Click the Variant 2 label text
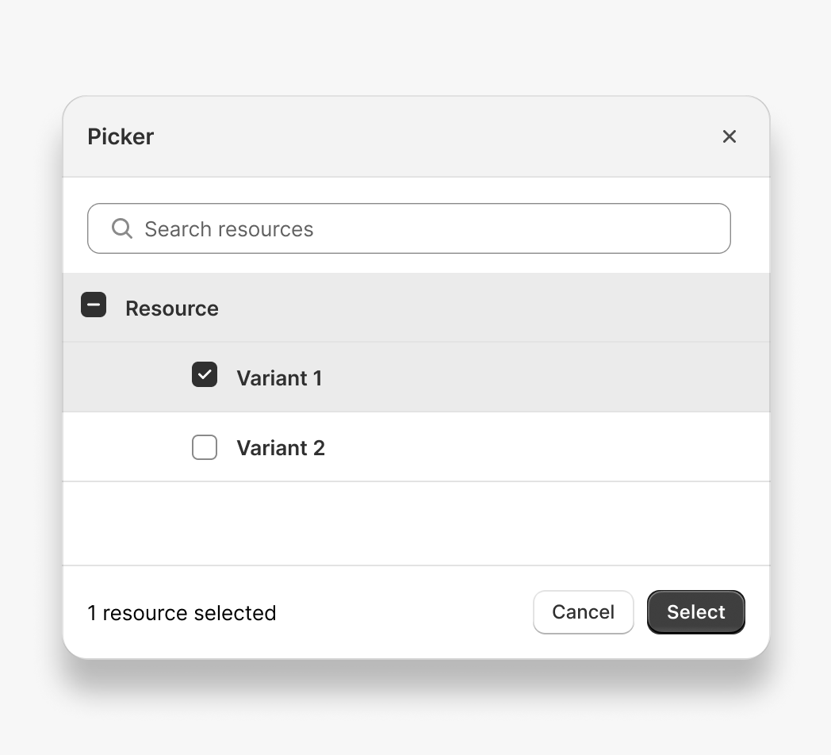The height and width of the screenshot is (755, 831). [281, 447]
